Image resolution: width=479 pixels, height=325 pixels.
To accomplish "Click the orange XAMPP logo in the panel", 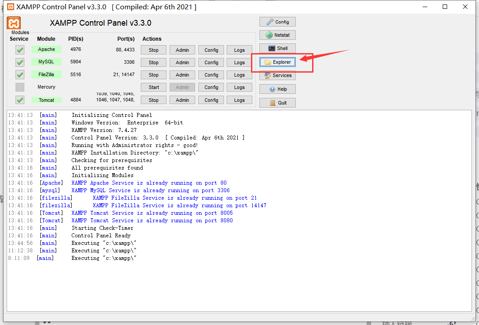I will (x=14, y=23).
